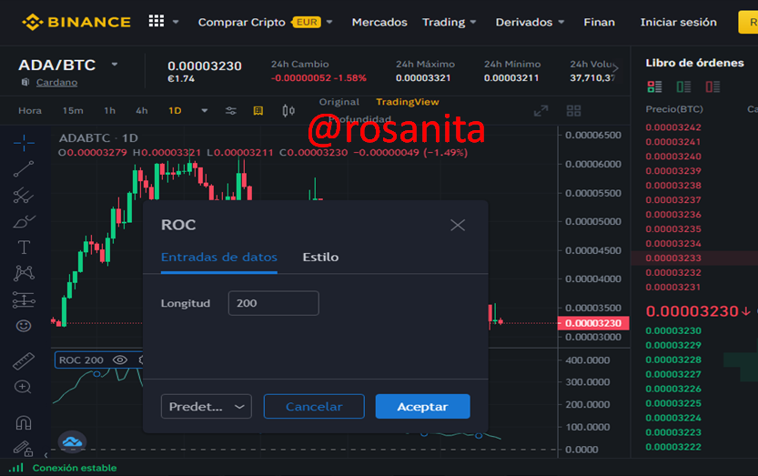Open chart settings sliders icon
Image resolution: width=758 pixels, height=476 pixels.
231,111
